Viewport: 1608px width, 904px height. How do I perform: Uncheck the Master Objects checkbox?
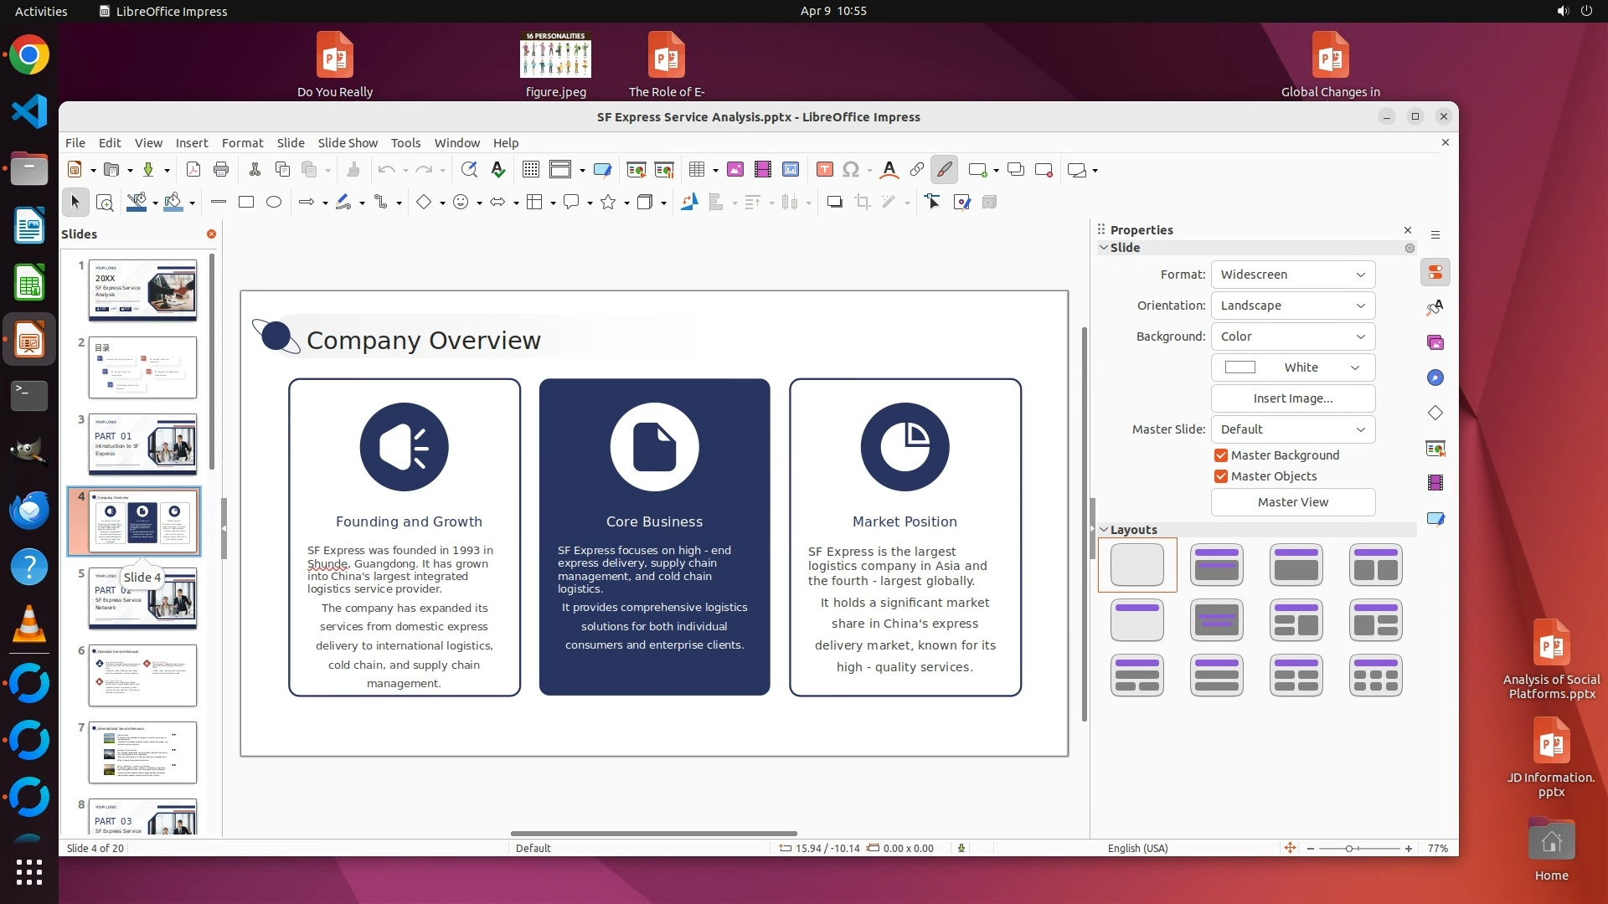point(1221,476)
